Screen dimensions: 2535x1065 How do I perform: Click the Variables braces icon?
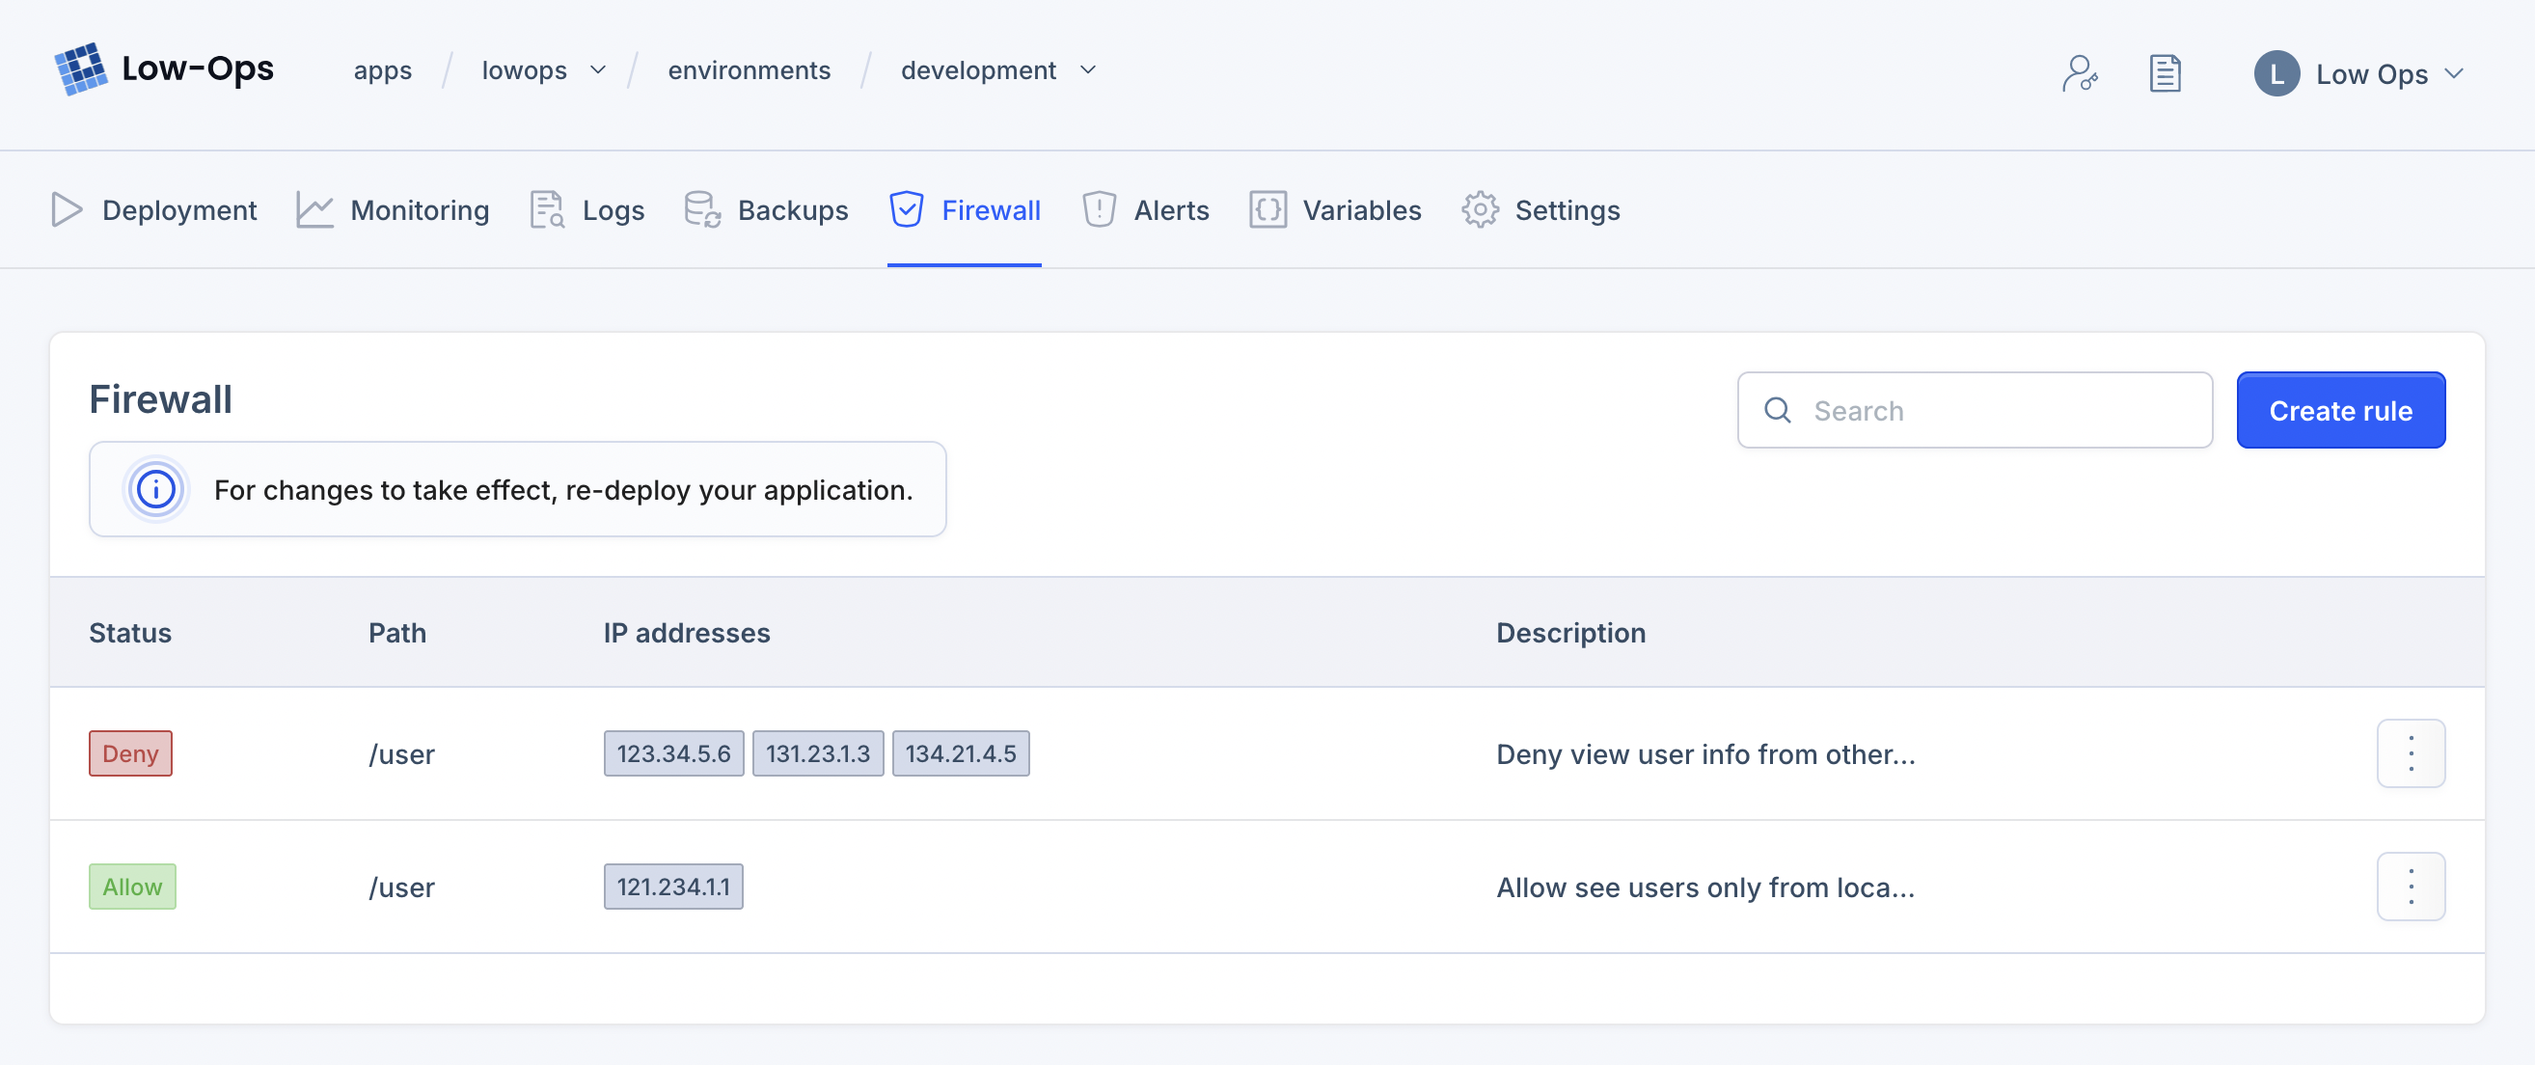click(x=1267, y=209)
